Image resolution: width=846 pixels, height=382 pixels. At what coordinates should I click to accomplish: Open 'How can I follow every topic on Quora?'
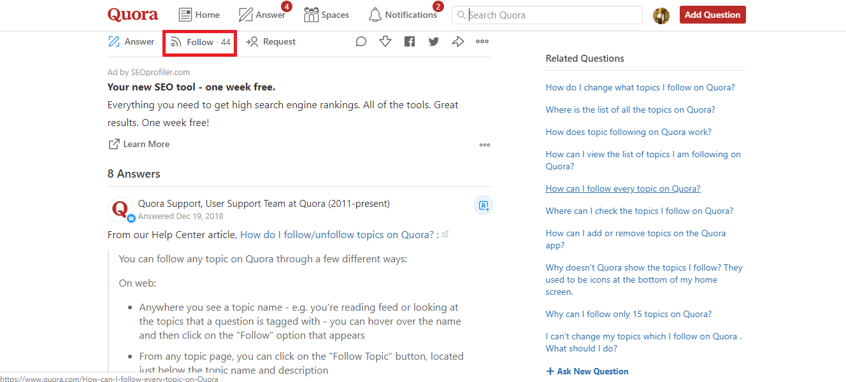(623, 188)
